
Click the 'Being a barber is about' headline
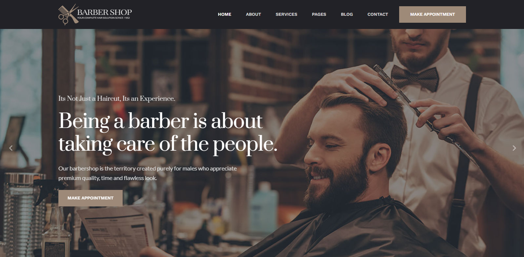[x=160, y=121]
